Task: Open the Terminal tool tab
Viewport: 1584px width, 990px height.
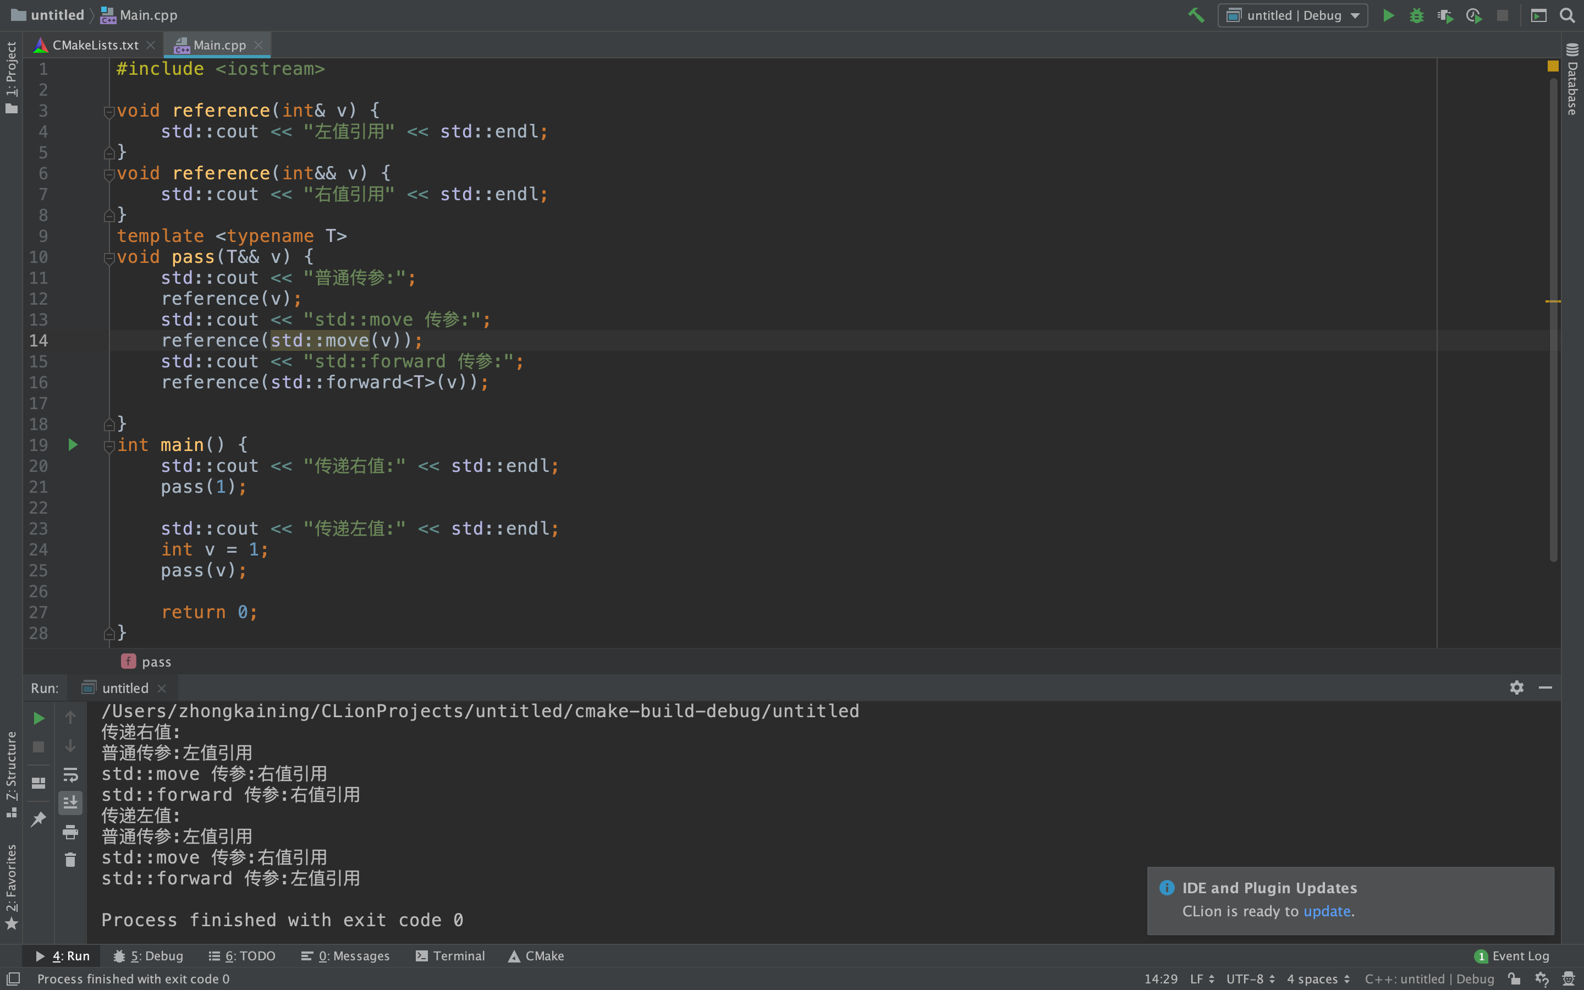Action: click(450, 956)
